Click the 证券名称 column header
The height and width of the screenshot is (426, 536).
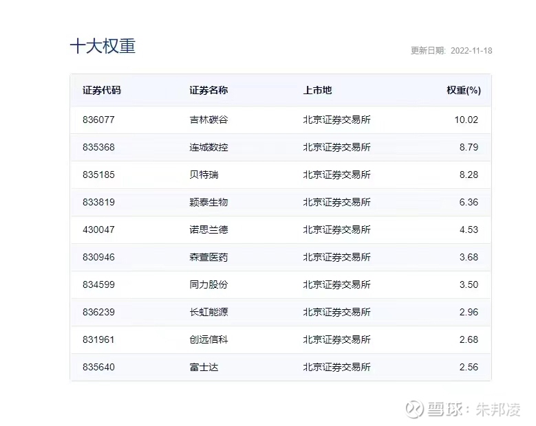[x=208, y=91]
